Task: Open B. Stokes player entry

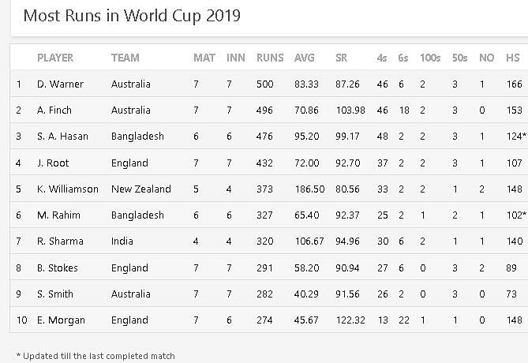Action: (58, 268)
